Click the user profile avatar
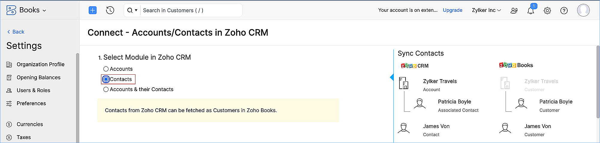Image resolution: width=600 pixels, height=143 pixels. coord(583,10)
